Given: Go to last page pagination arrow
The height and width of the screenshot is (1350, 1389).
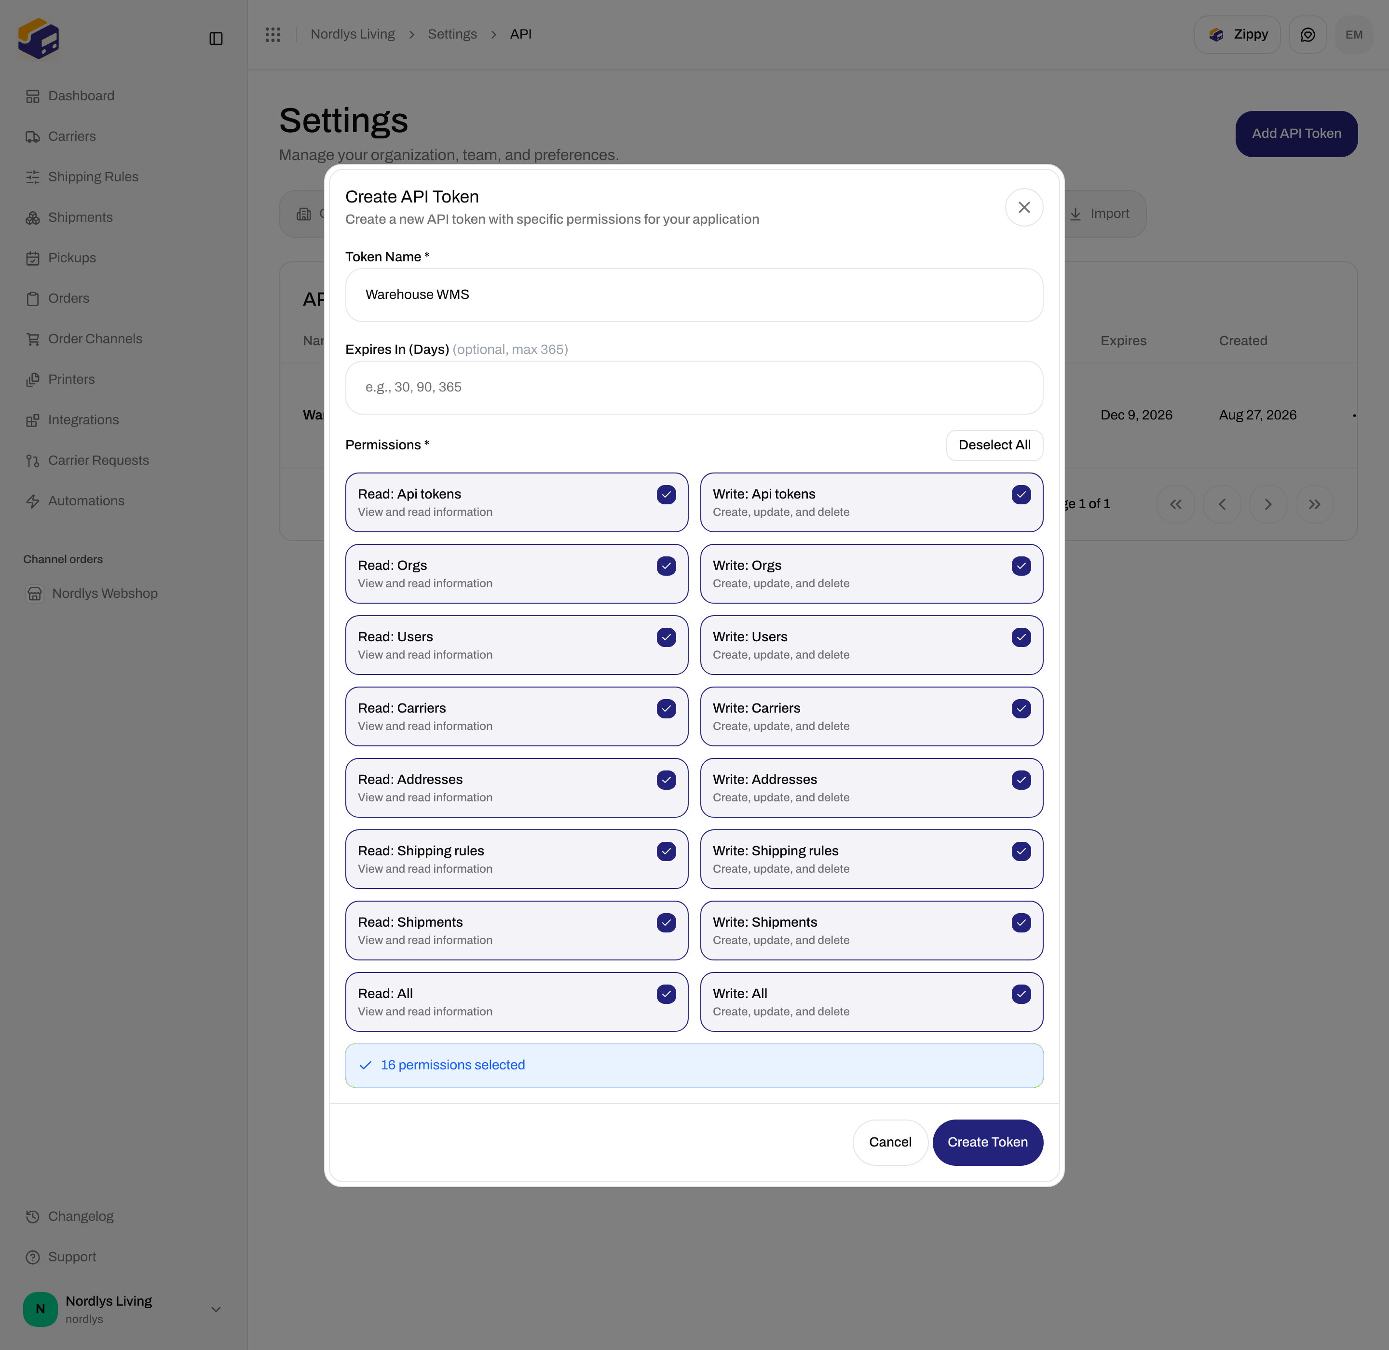Looking at the screenshot, I should click(x=1314, y=504).
